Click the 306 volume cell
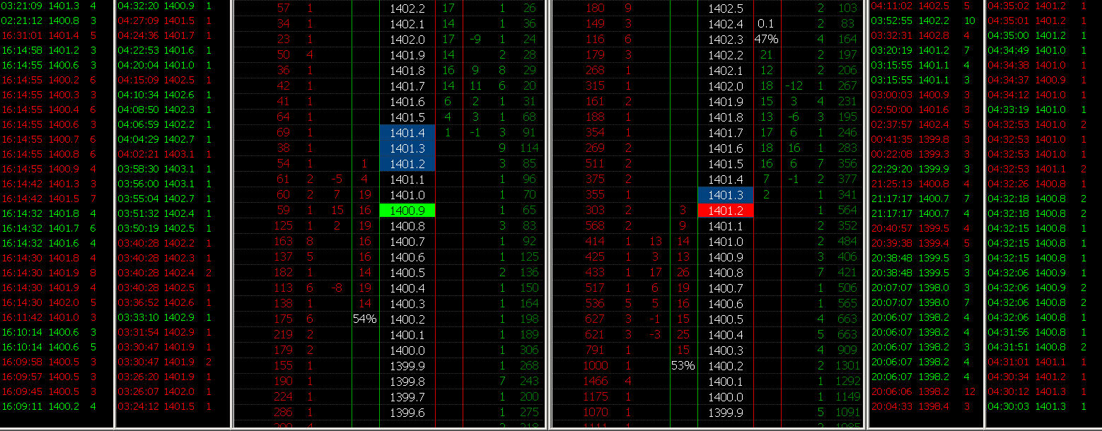 528,350
